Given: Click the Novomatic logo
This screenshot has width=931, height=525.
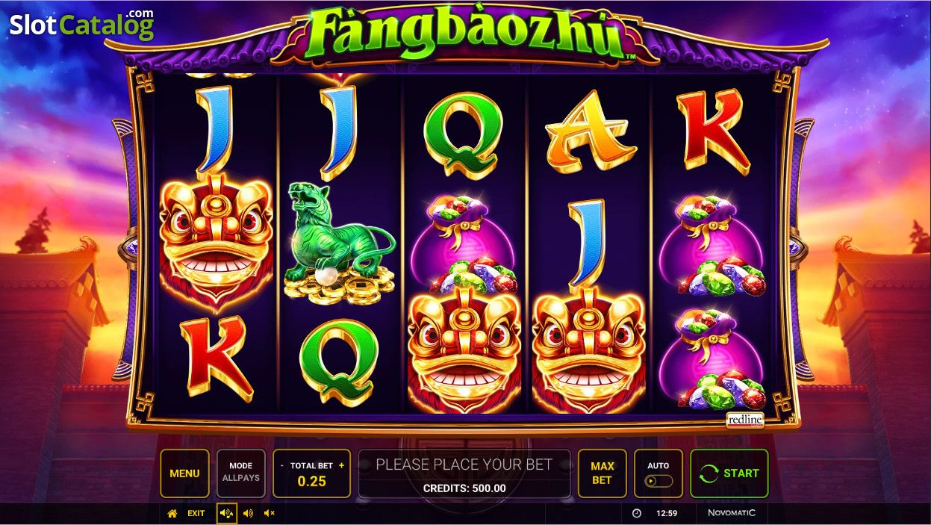Looking at the screenshot, I should tap(732, 513).
